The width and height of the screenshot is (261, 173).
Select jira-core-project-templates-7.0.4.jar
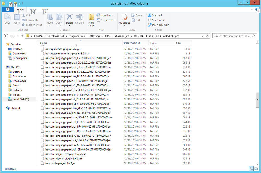click(x=65, y=154)
